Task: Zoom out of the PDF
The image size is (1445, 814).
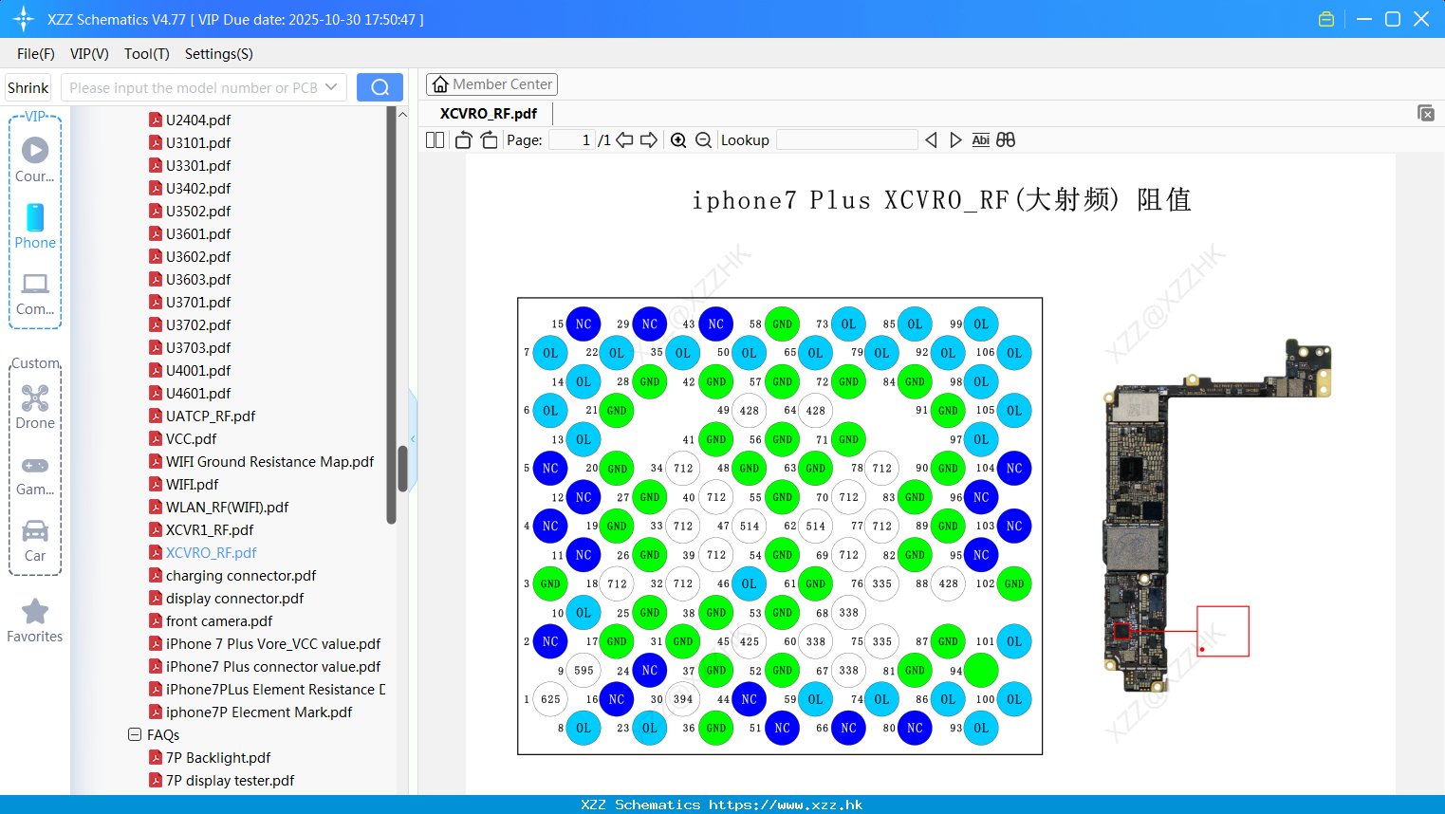Action: coord(703,140)
